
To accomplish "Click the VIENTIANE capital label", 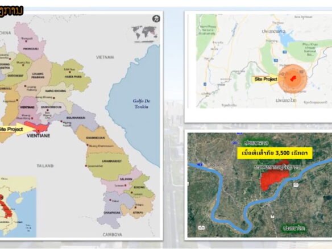I will pos(38,135).
